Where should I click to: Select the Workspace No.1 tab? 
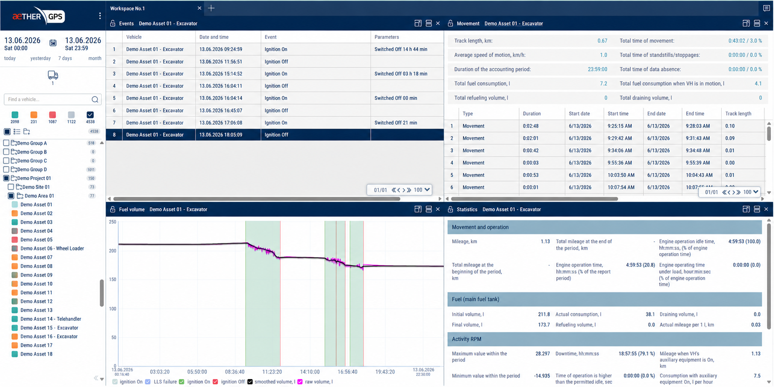pos(127,8)
